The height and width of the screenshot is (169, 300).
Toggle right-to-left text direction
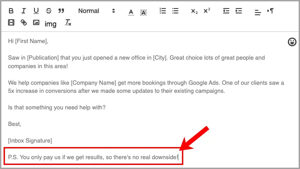270,11
